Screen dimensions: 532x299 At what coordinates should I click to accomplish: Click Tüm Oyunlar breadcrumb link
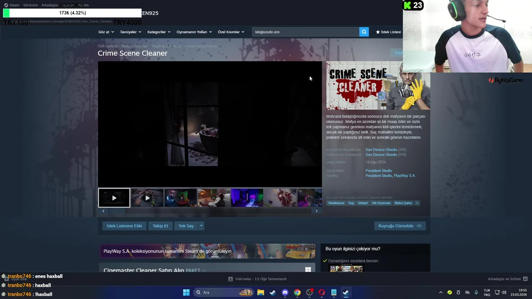click(108, 46)
